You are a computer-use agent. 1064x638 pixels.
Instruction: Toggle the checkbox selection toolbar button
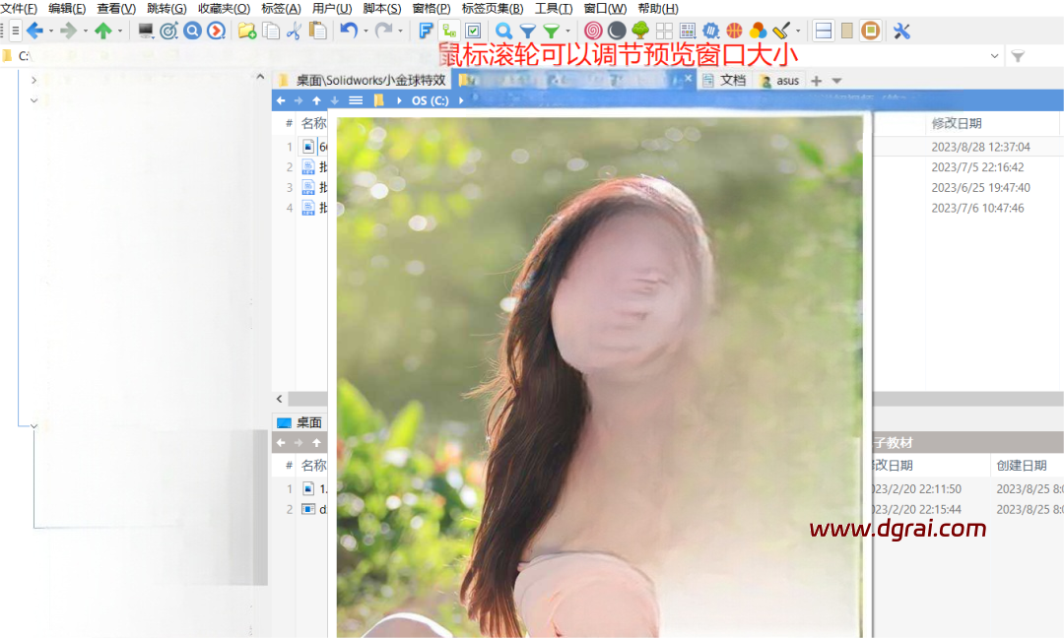[473, 31]
